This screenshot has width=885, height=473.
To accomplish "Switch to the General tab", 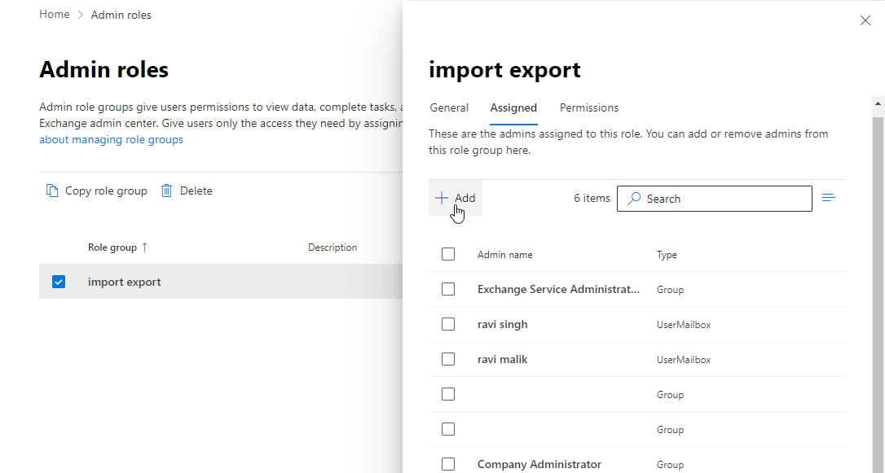I will (449, 107).
